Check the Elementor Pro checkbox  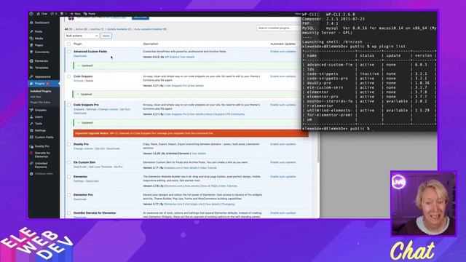click(x=69, y=195)
